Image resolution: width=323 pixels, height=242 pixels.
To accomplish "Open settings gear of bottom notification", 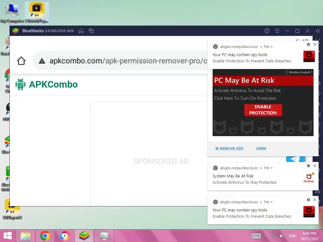I will coord(308,200).
